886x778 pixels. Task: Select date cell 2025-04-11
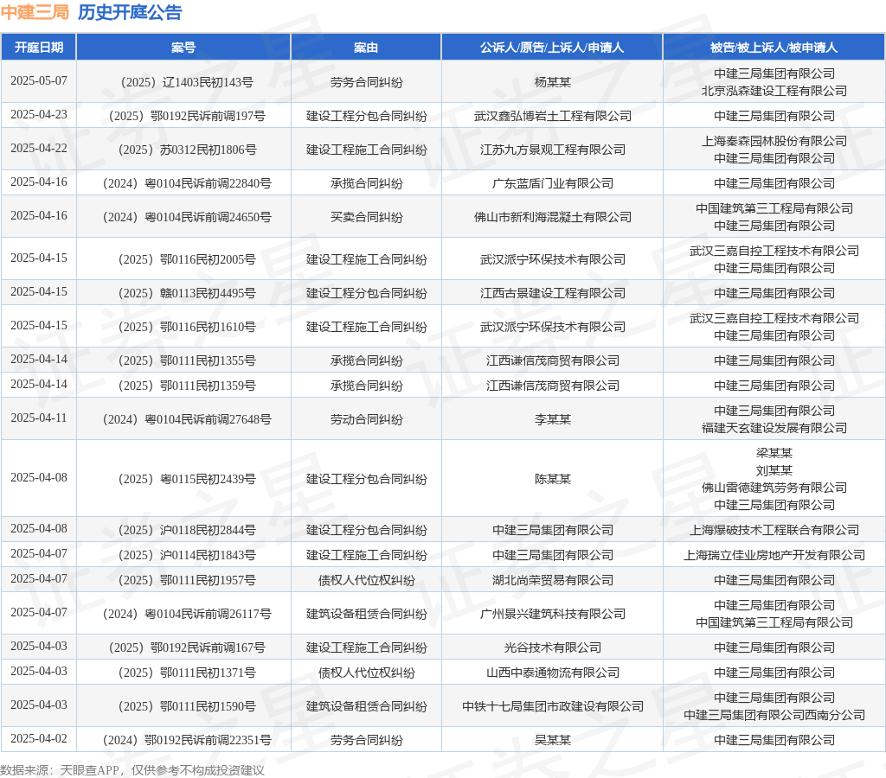(x=38, y=418)
